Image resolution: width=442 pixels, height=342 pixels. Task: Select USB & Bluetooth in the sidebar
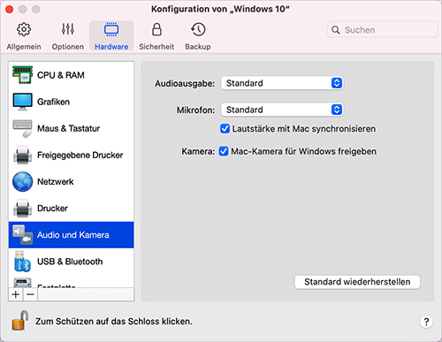[x=71, y=262]
